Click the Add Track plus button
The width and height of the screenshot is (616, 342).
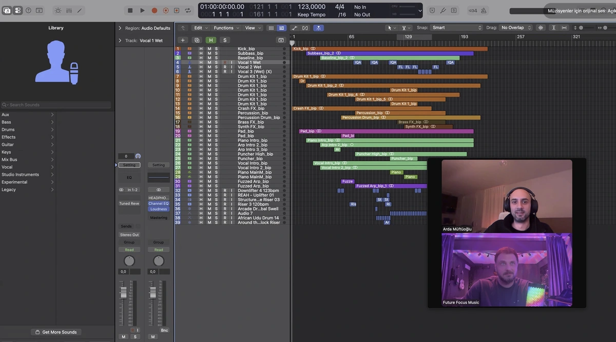tap(183, 40)
